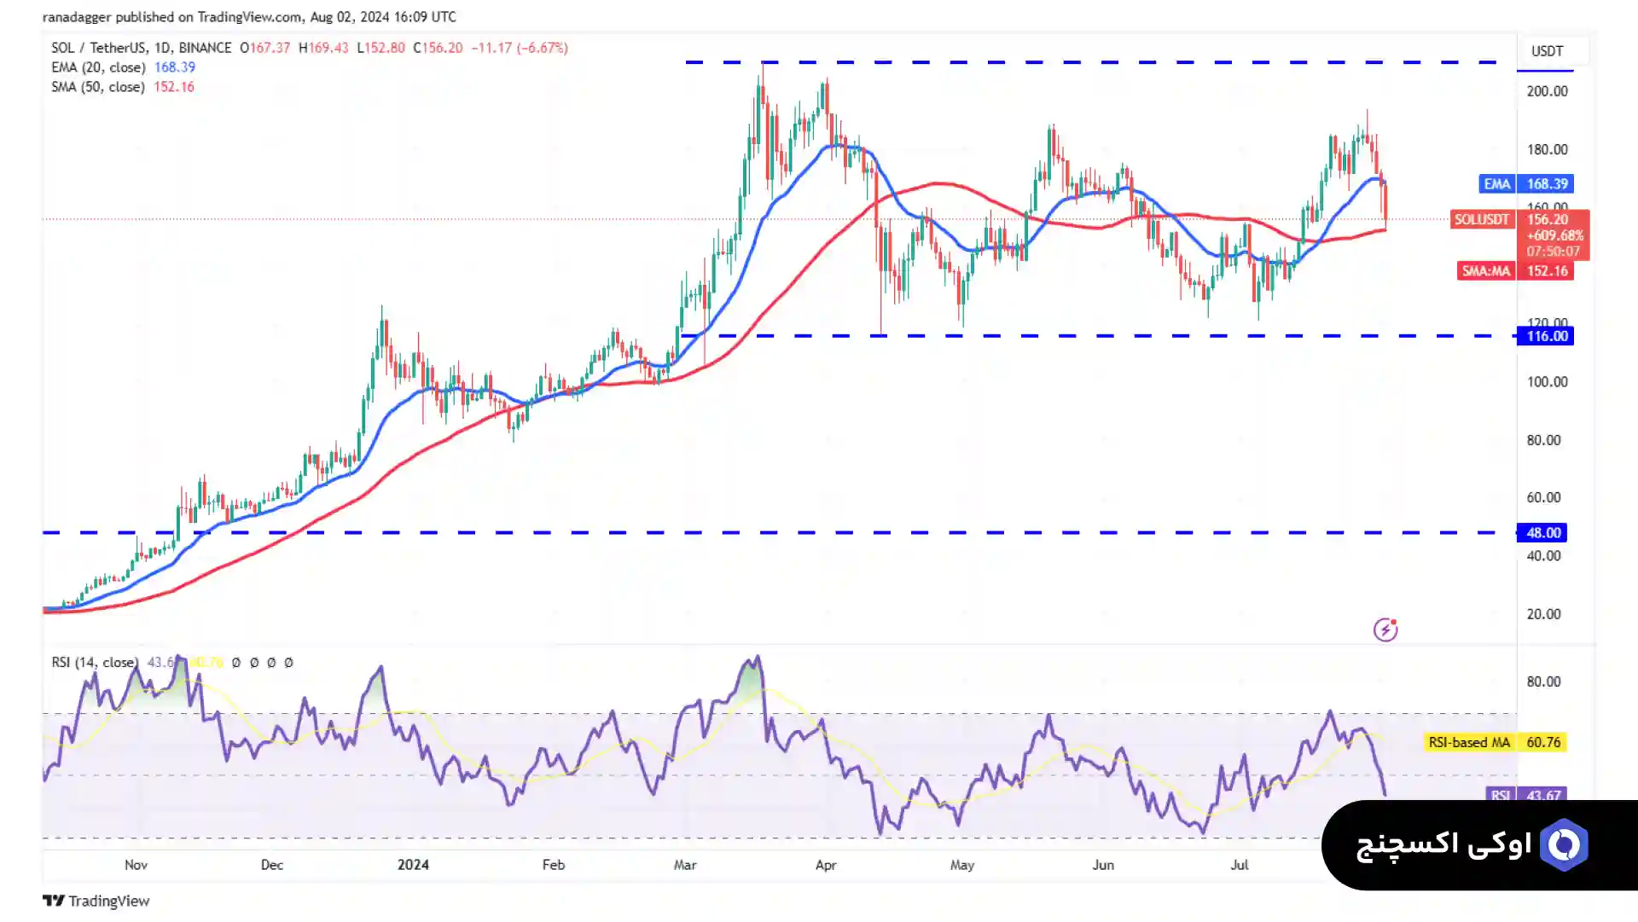
Task: Click the Mar label on time axis
Action: 684,865
